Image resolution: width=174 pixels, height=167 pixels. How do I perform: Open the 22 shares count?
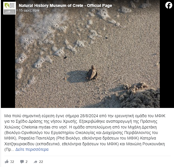[41, 162]
